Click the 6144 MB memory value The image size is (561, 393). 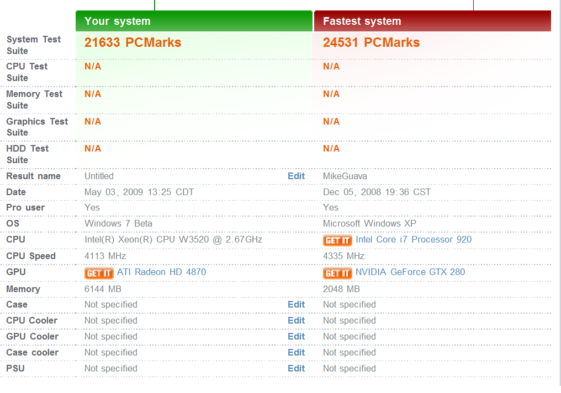pyautogui.click(x=103, y=289)
